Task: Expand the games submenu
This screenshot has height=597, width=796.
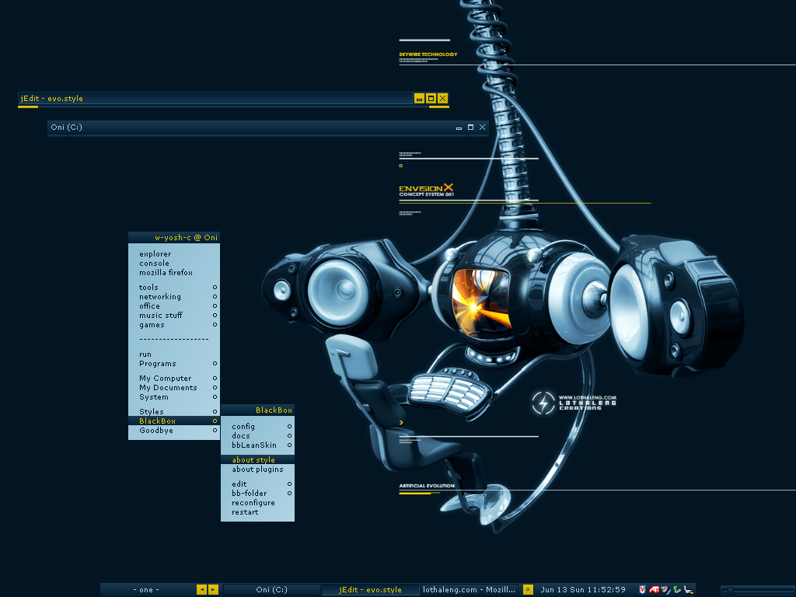Action: click(x=174, y=325)
